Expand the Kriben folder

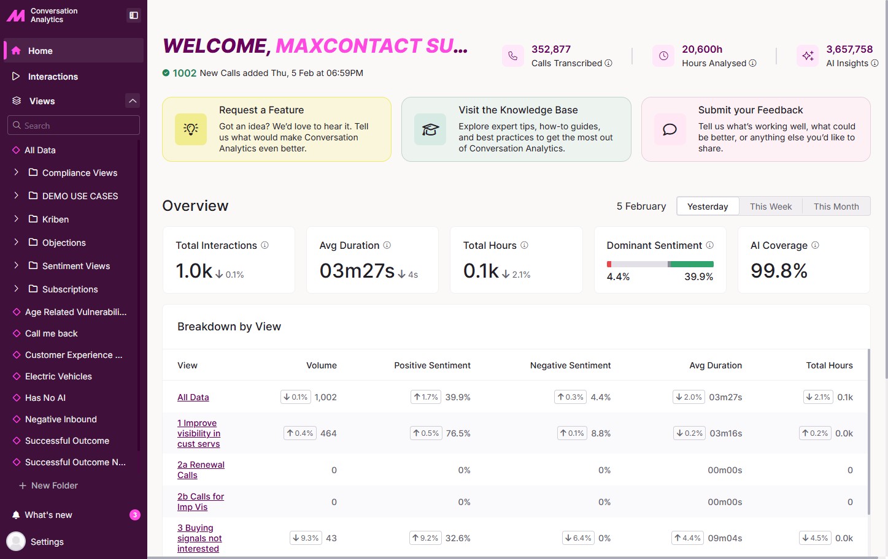[x=17, y=219]
